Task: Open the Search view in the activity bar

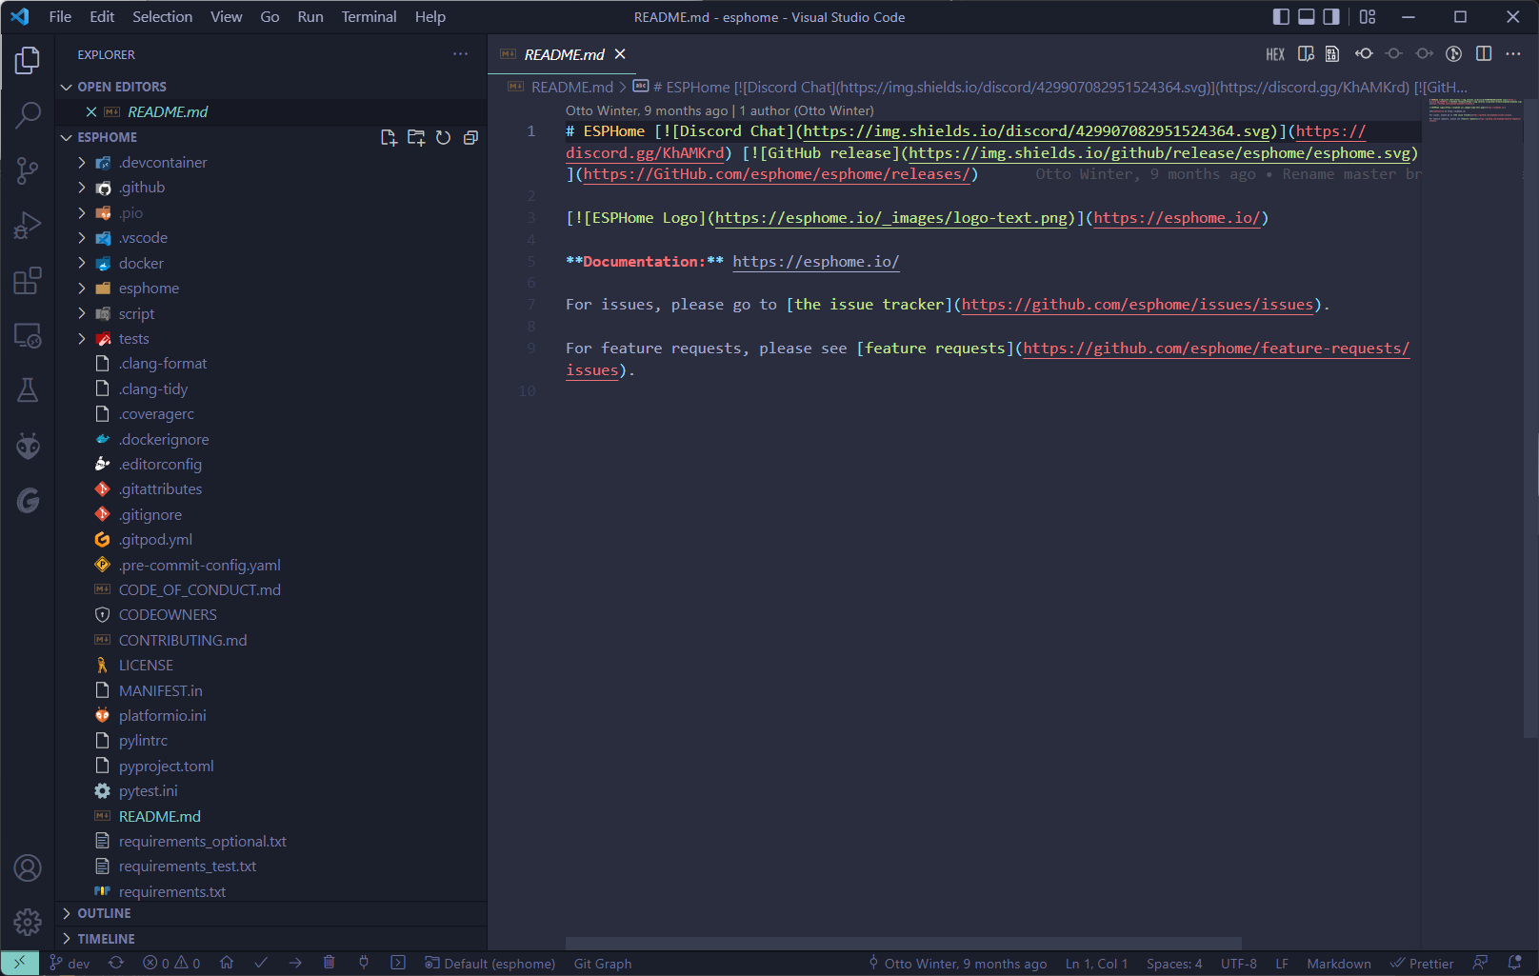Action: pyautogui.click(x=28, y=116)
